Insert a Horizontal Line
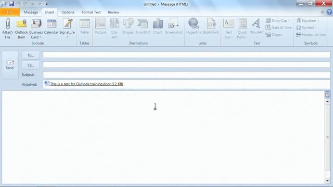333x187 pixels. 311,35
